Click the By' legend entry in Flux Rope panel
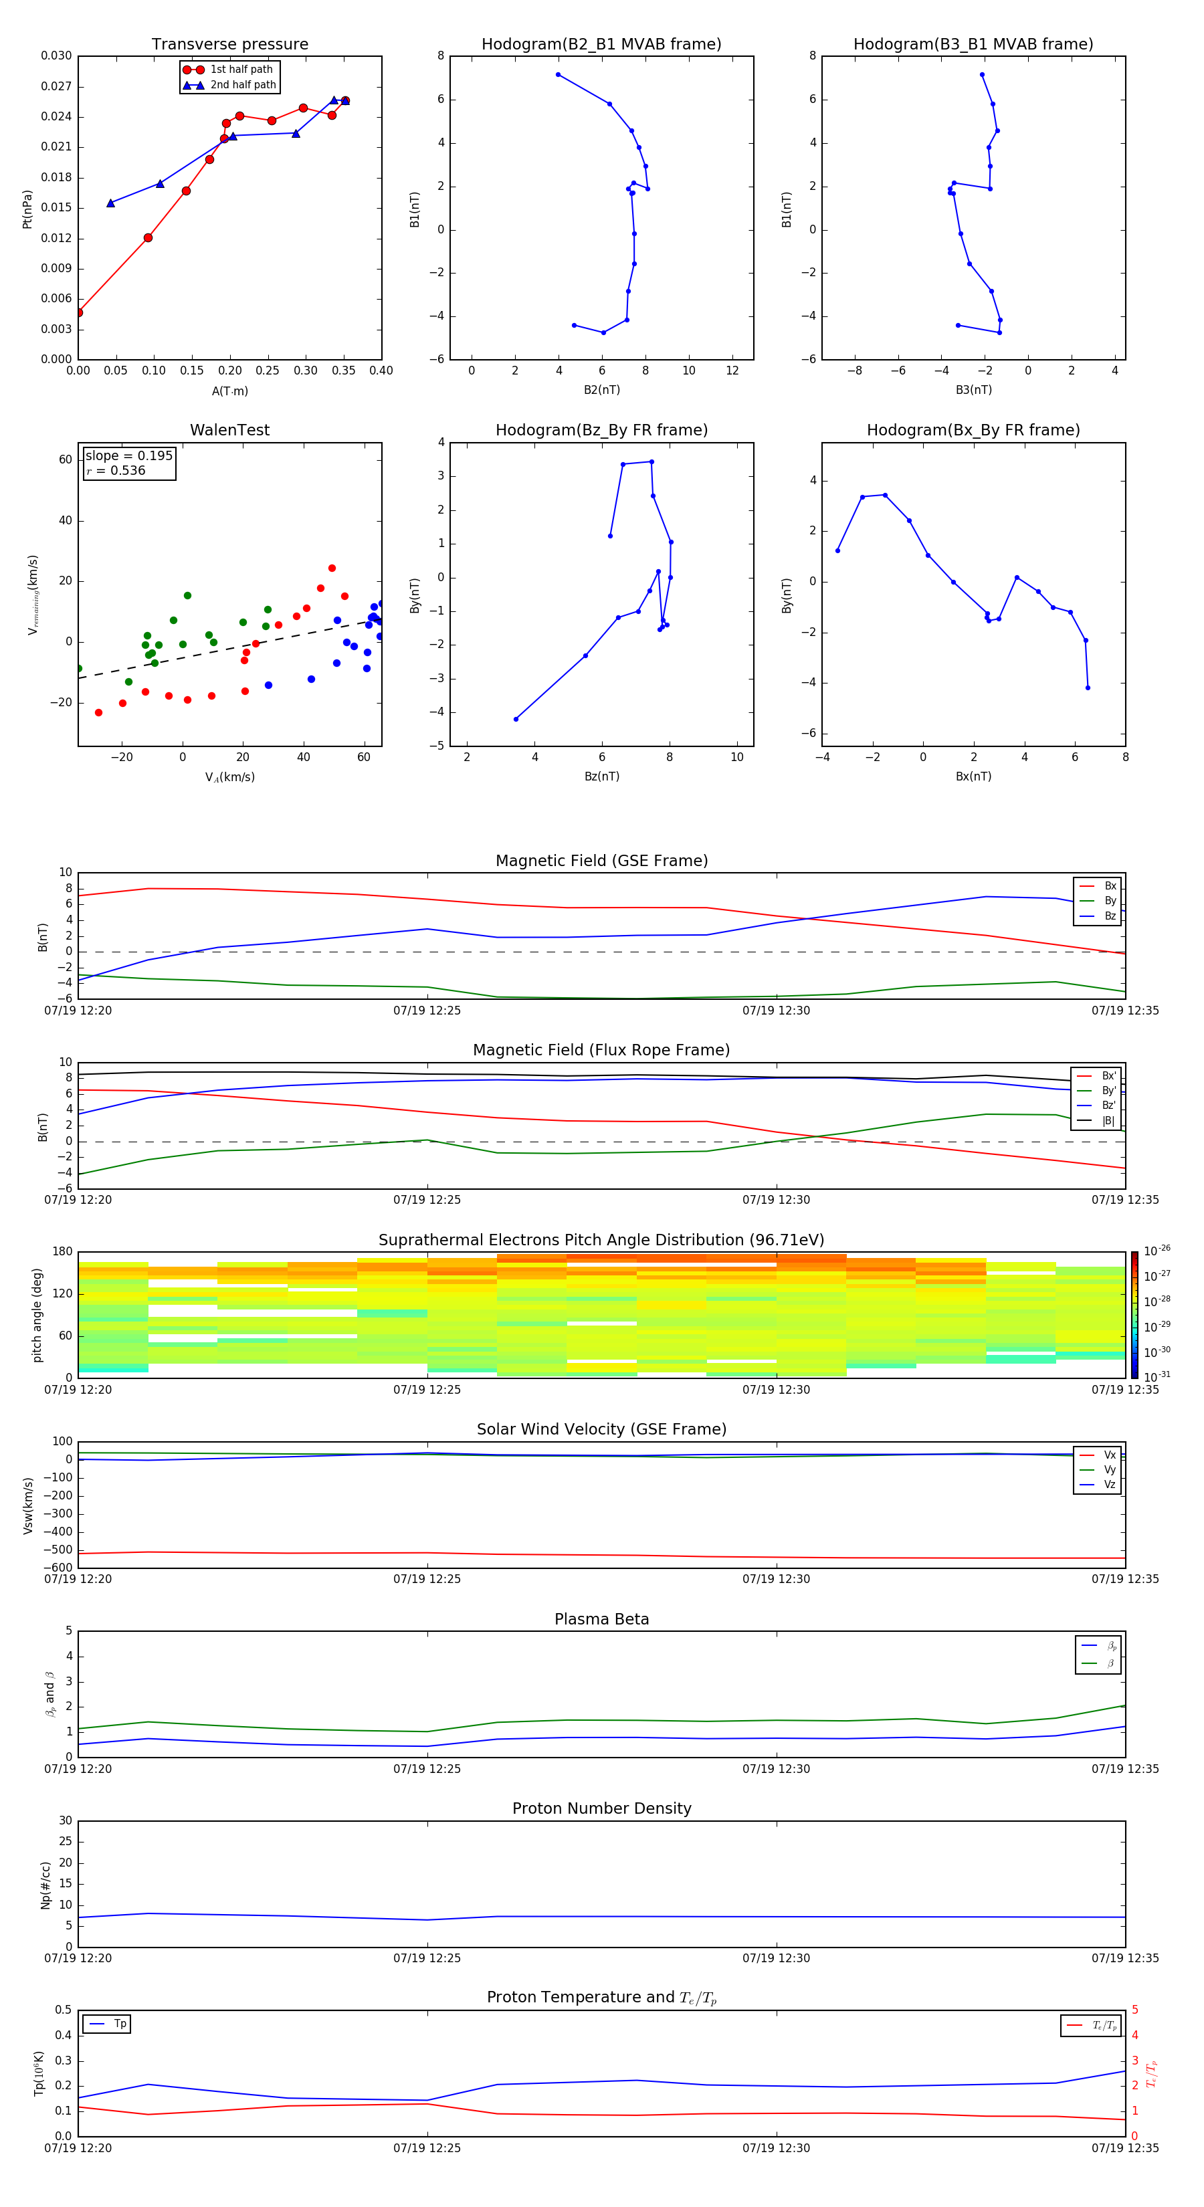This screenshot has width=1204, height=2207. coord(1096,1091)
